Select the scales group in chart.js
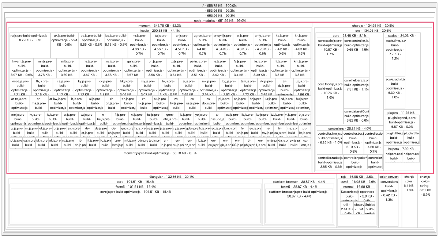This screenshot has width=439, height=238. coord(402,35)
